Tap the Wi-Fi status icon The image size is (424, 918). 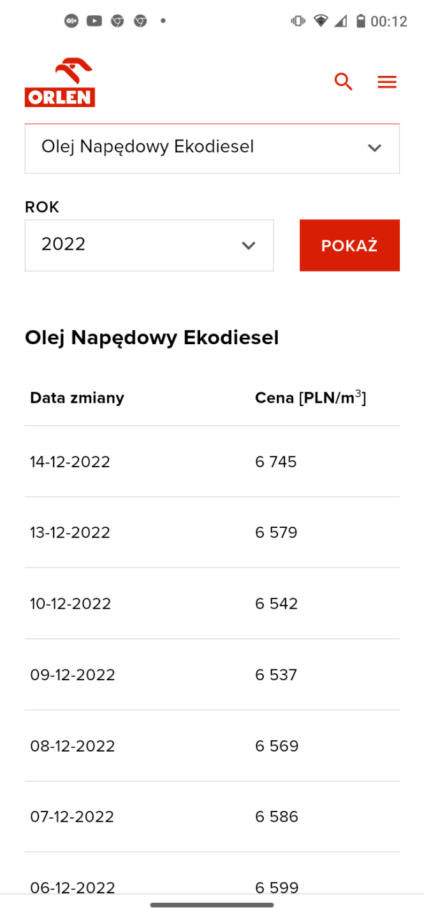point(321,21)
